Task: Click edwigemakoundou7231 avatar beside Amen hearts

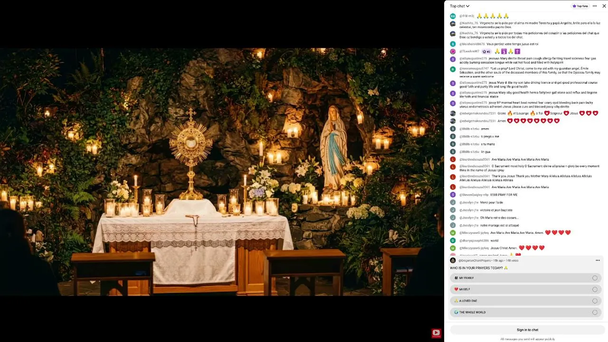Action: [453, 121]
